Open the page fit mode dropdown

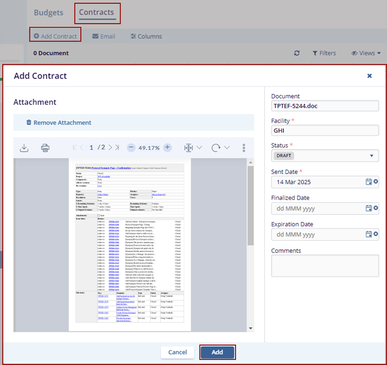click(x=199, y=148)
